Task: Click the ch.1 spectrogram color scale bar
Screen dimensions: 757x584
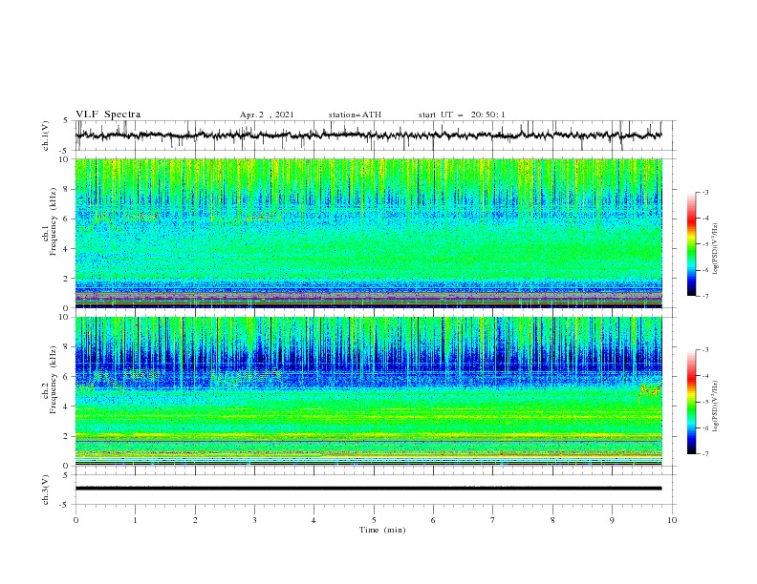Action: 691,244
